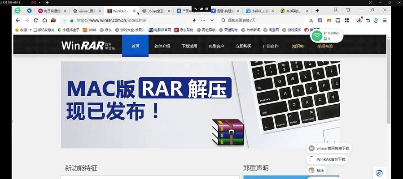Image resolution: width=403 pixels, height=179 pixels.
Task: Switch to the 向日葵远程 tab
Action: (52, 11)
